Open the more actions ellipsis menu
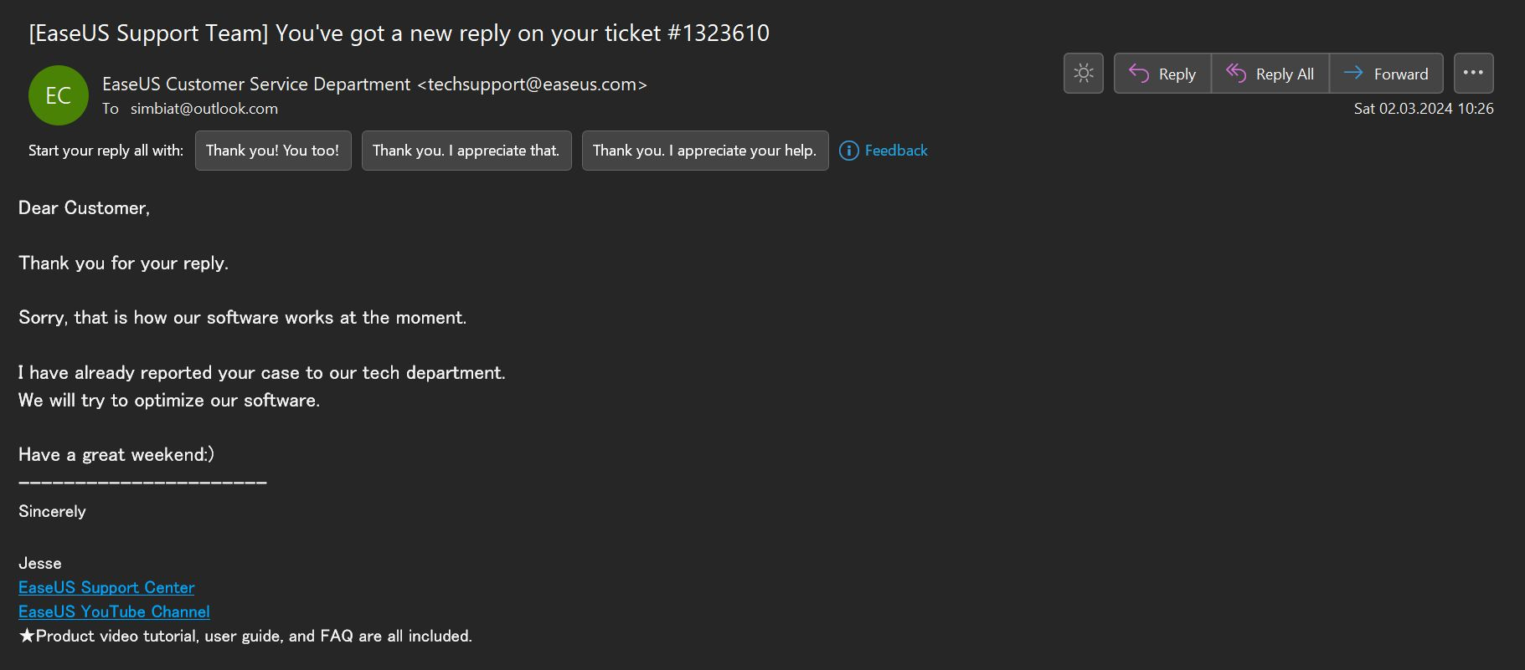The height and width of the screenshot is (670, 1525). pyautogui.click(x=1473, y=74)
